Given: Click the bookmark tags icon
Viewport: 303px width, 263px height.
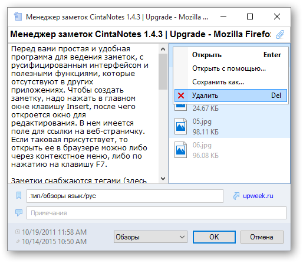Looking at the screenshot, I should click(19, 196).
